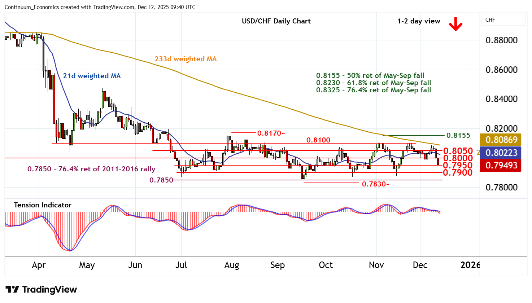The image size is (532, 303).
Task: Click the gold 0.80869 price tag
Action: click(x=501, y=140)
